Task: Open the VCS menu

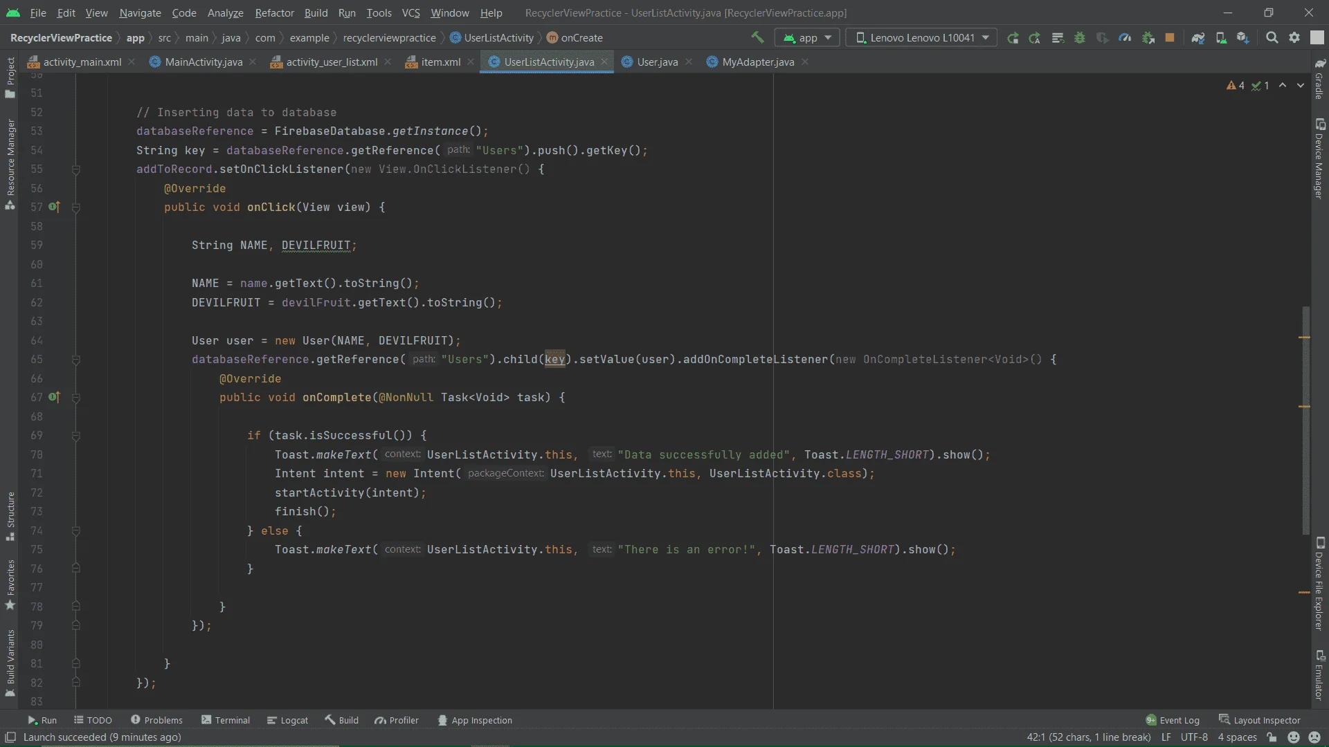Action: point(410,12)
